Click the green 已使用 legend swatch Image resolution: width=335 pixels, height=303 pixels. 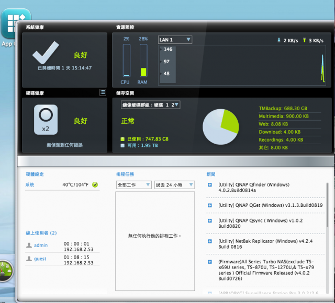[x=122, y=139]
